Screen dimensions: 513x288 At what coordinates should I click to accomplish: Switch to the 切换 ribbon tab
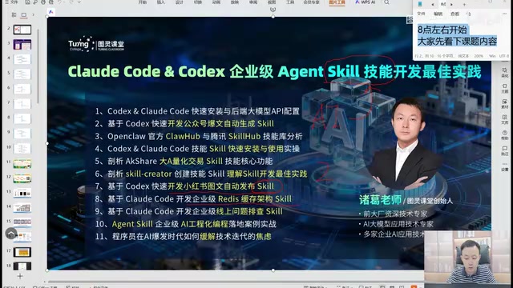tap(198, 2)
